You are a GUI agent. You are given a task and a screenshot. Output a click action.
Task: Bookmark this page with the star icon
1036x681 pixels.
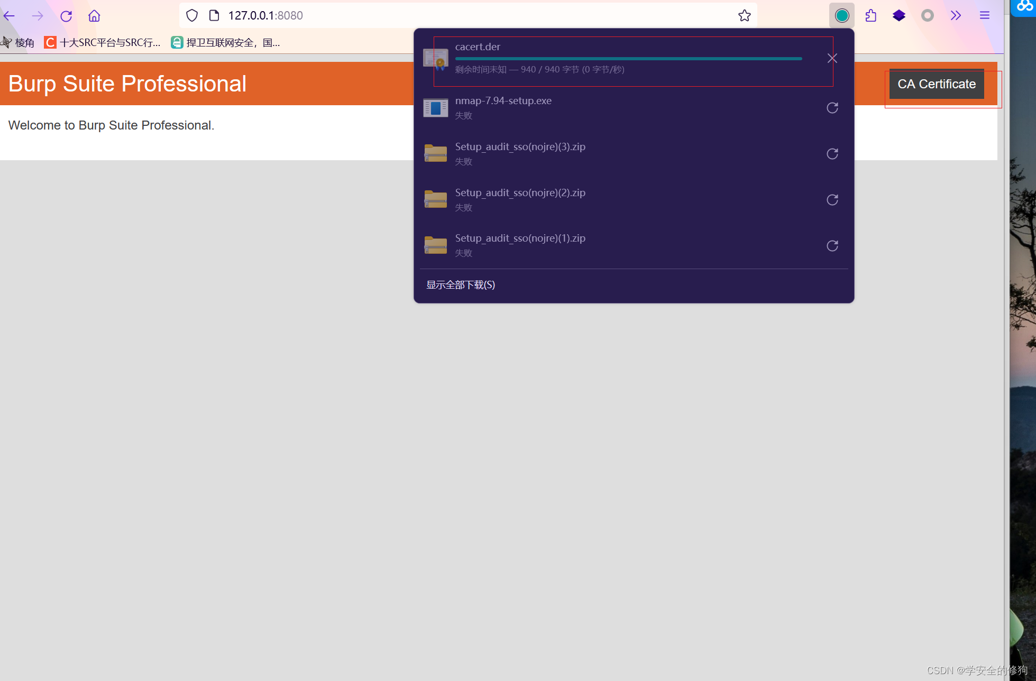(745, 16)
